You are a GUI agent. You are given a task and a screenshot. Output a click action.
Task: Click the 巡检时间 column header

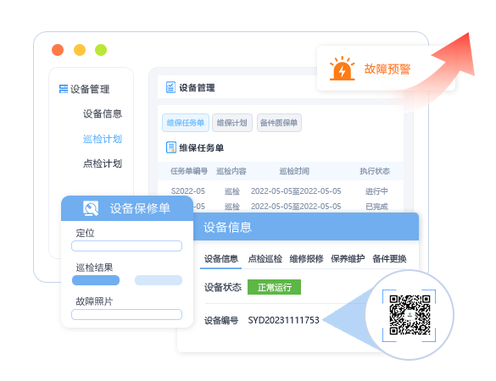294,171
